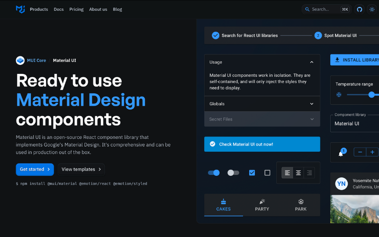The height and width of the screenshot is (237, 379).
Task: Go to the Pricing page
Action: [x=76, y=9]
